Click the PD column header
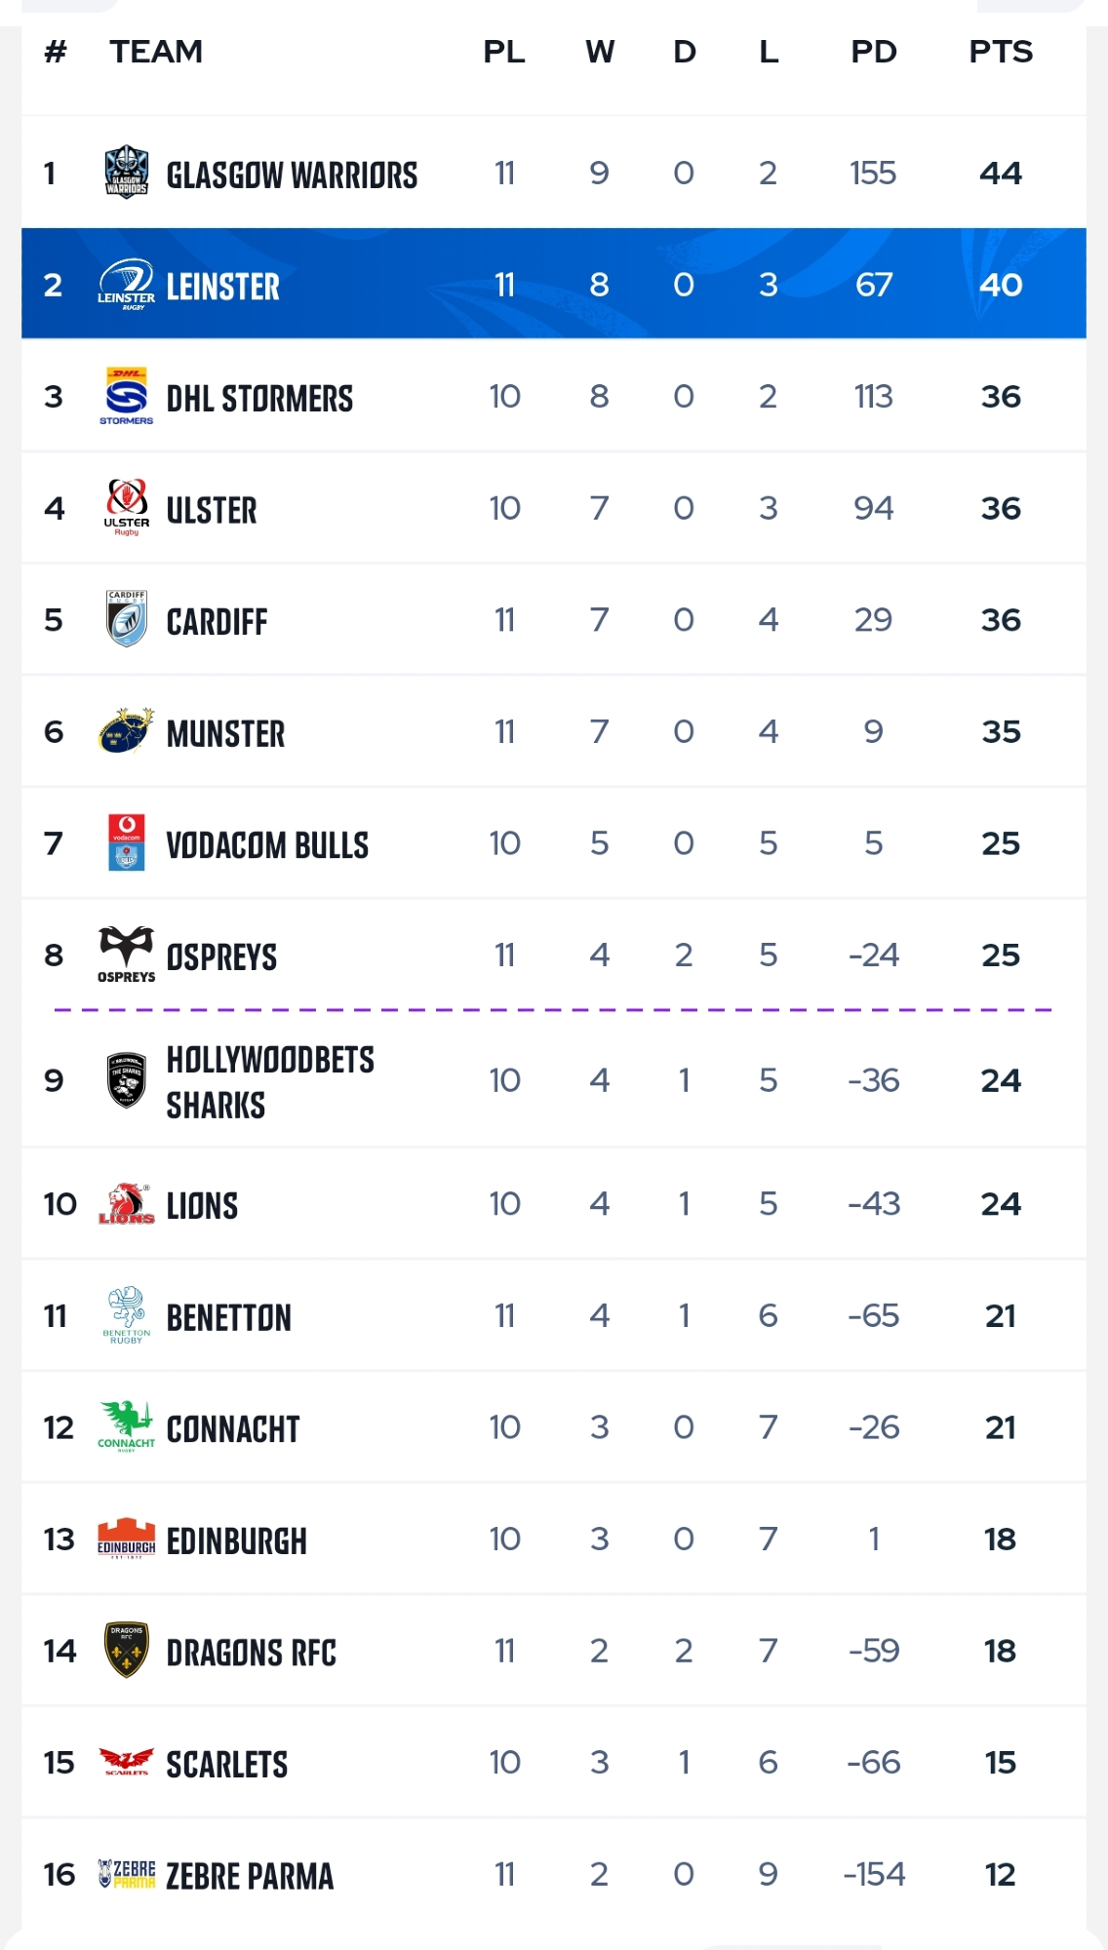 [x=873, y=52]
